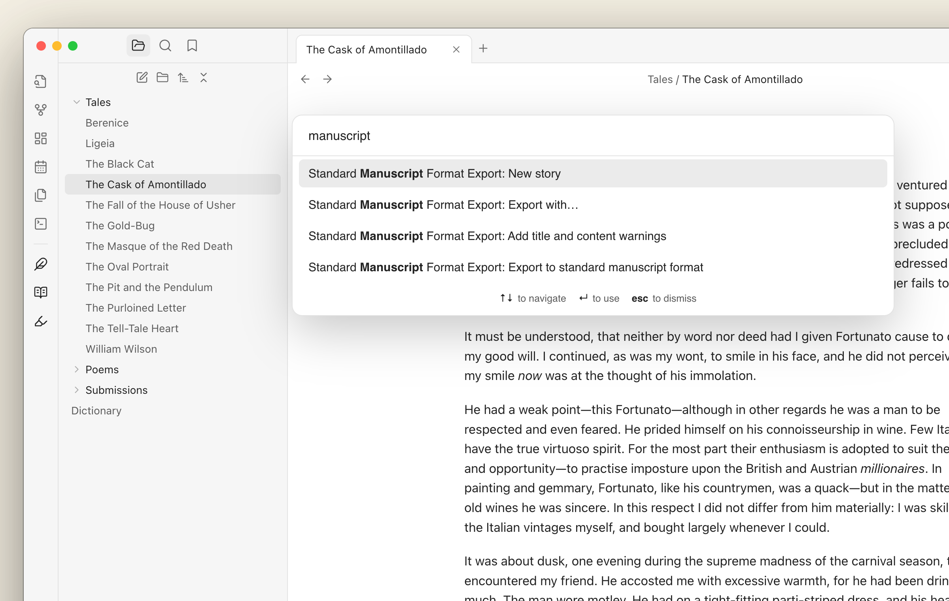Open canvas ribbon icon
Image resolution: width=949 pixels, height=601 pixels.
[41, 138]
